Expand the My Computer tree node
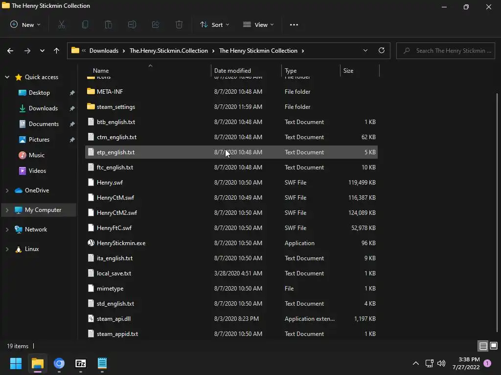 7,210
